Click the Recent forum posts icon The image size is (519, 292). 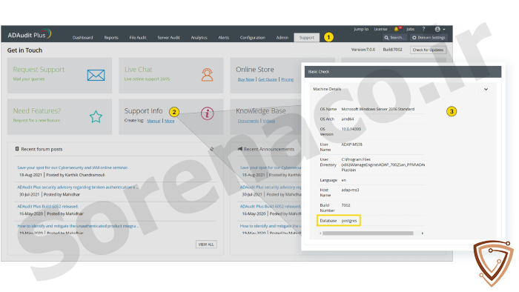tap(17, 149)
